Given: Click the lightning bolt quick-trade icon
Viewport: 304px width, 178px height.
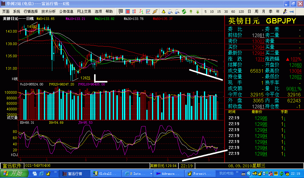Looking at the screenshot, I should (155, 12).
